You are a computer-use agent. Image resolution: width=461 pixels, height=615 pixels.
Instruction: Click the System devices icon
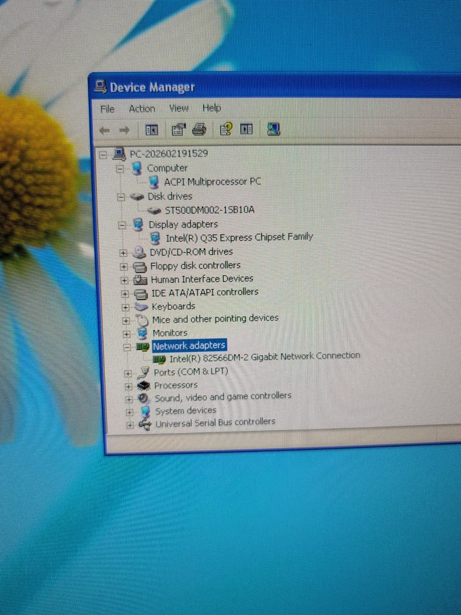coord(145,411)
